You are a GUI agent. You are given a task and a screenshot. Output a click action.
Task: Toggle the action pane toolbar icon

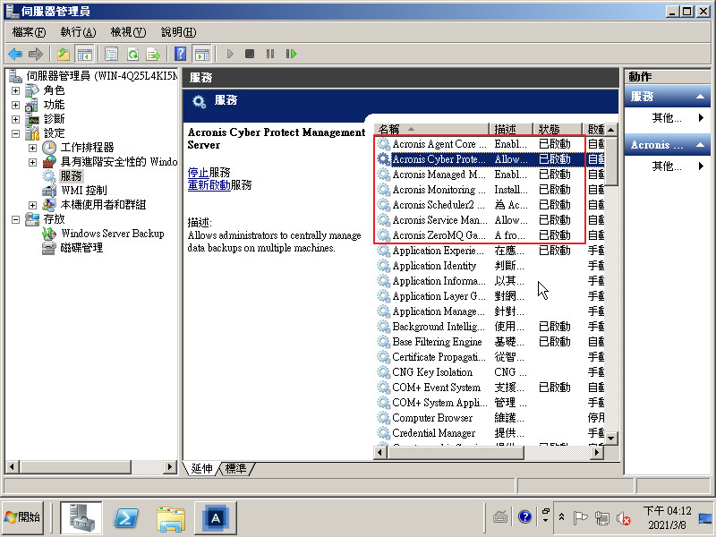(x=202, y=54)
